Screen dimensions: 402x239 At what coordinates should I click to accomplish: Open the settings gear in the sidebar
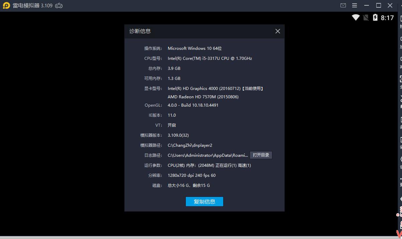[x=401, y=159]
